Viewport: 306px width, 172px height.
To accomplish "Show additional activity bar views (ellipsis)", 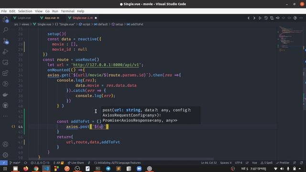I will click(x=5, y=116).
